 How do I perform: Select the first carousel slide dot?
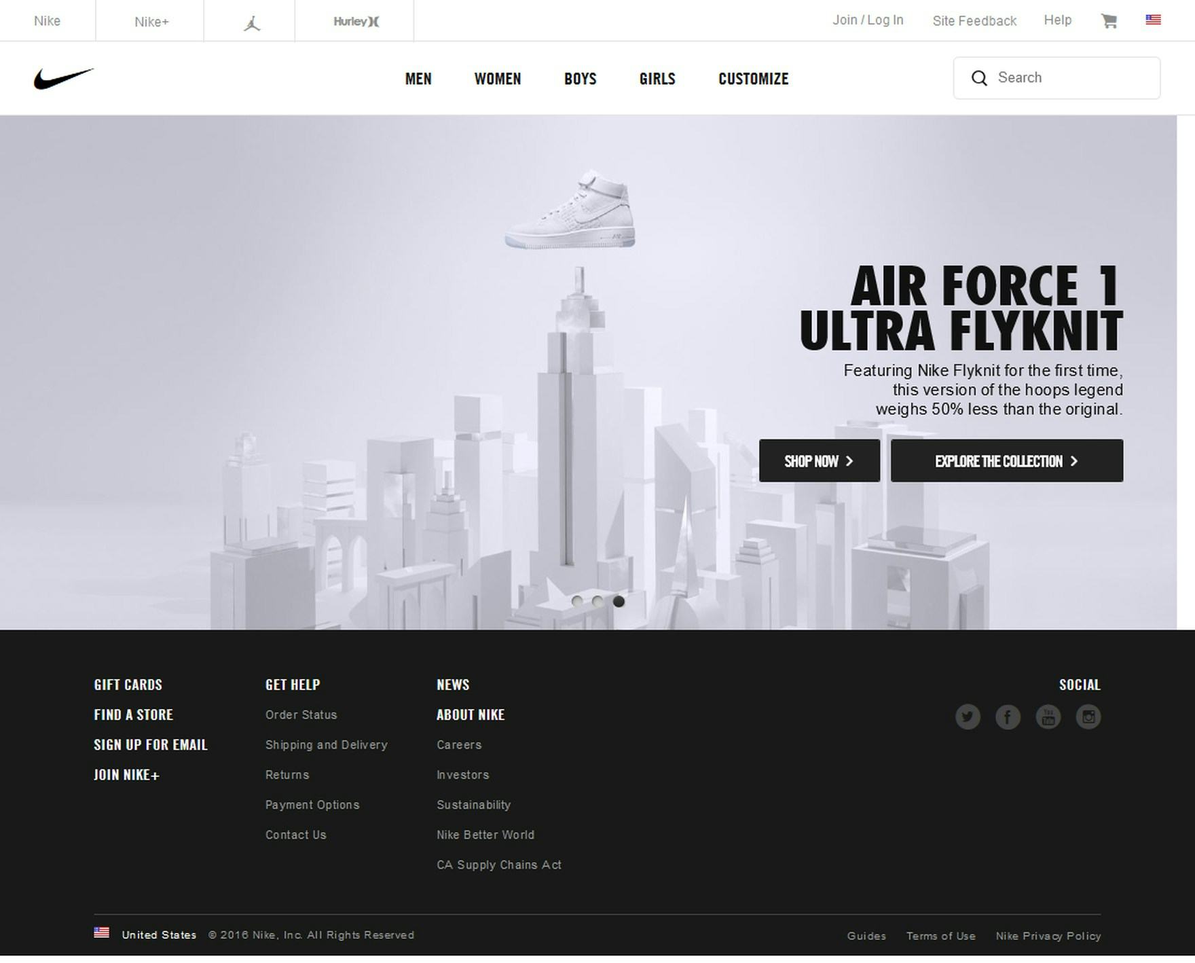click(577, 602)
